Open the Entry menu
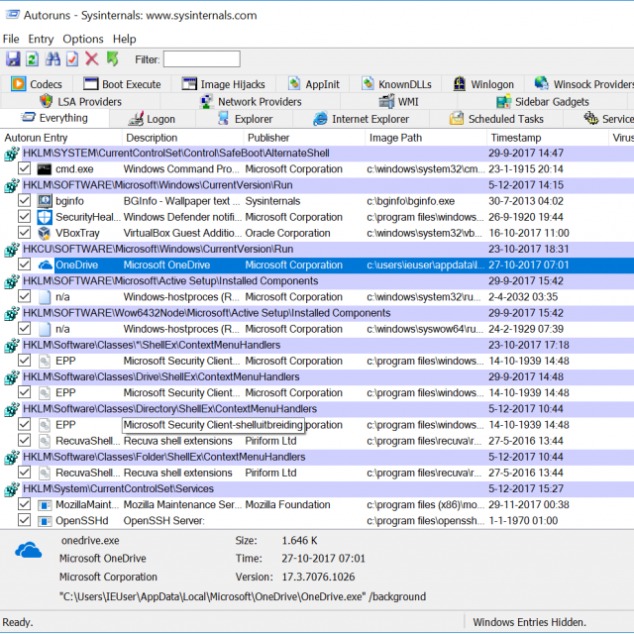634x634 pixels. [41, 39]
